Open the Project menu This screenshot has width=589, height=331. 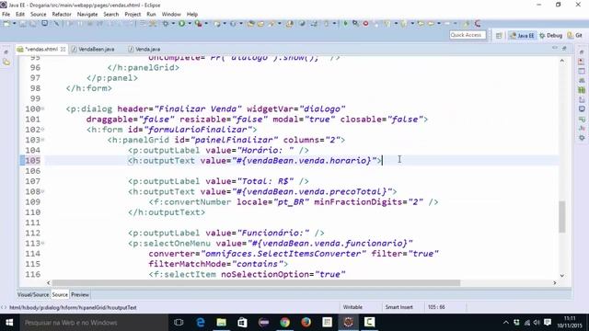tap(133, 15)
